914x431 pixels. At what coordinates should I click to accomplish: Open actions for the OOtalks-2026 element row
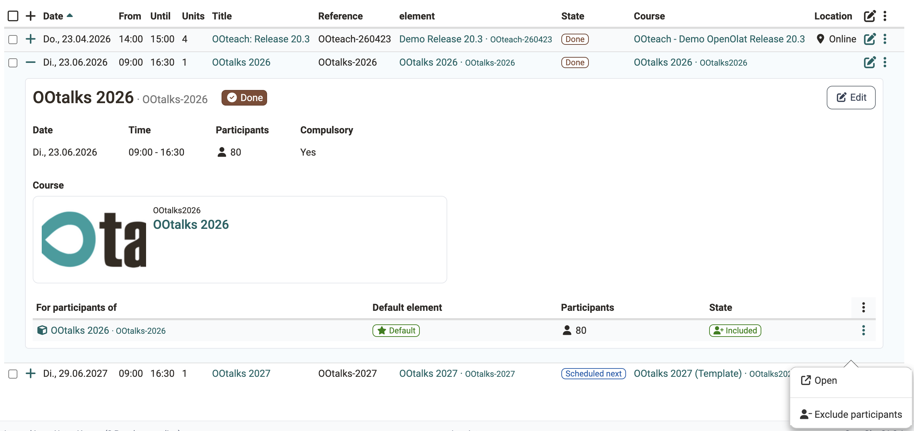coord(863,330)
